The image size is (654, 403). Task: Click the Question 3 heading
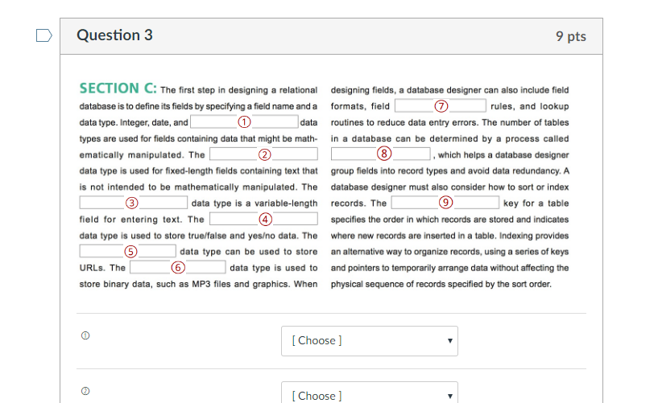coord(114,35)
